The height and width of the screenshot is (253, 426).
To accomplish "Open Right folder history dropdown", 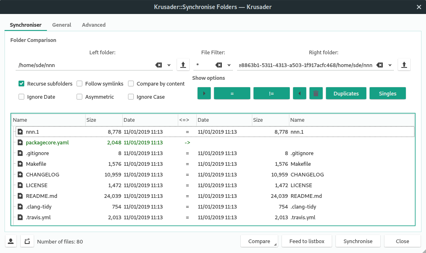I will pyautogui.click(x=390, y=65).
